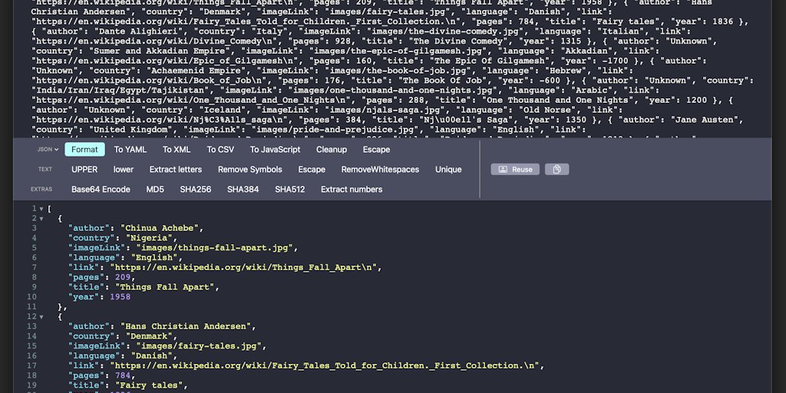Viewport: 786px width, 393px height.
Task: Convert using To JavaScript
Action: (276, 150)
